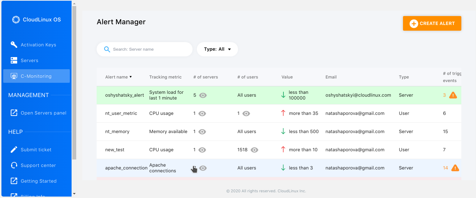View servers for oshyshatsky_alert via eye icon
The image size is (476, 198).
point(203,95)
